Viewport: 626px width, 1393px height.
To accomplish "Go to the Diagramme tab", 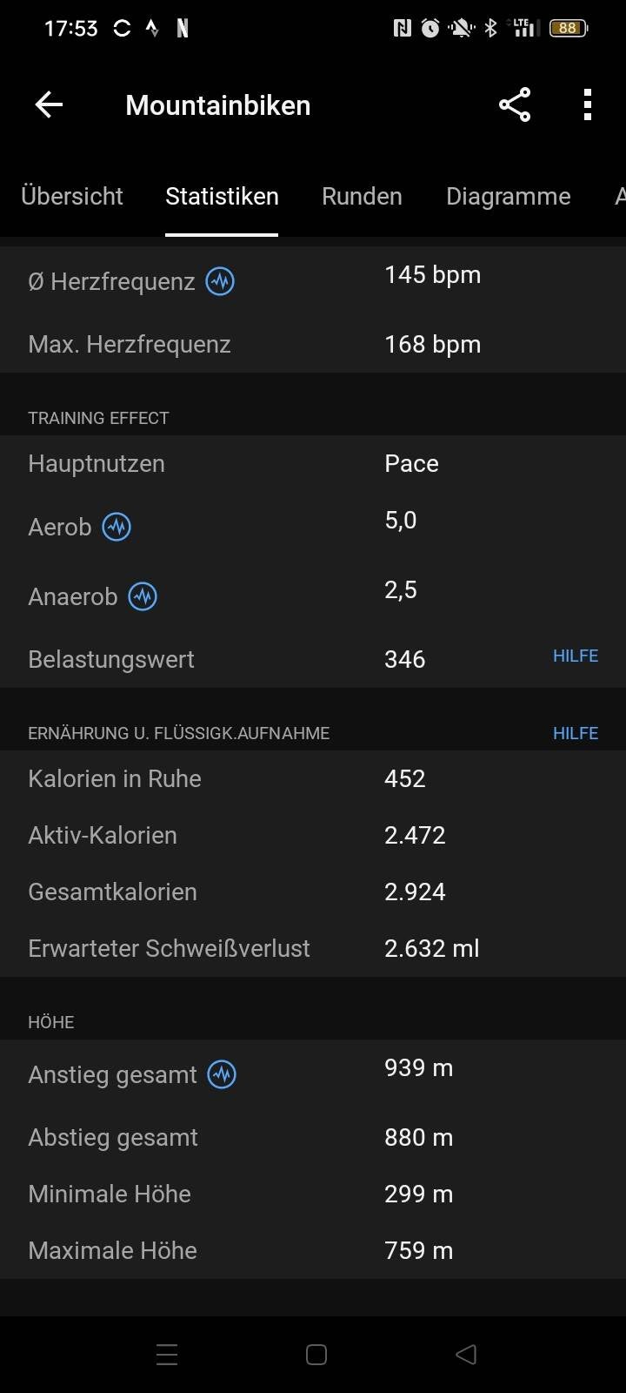I will pos(508,196).
